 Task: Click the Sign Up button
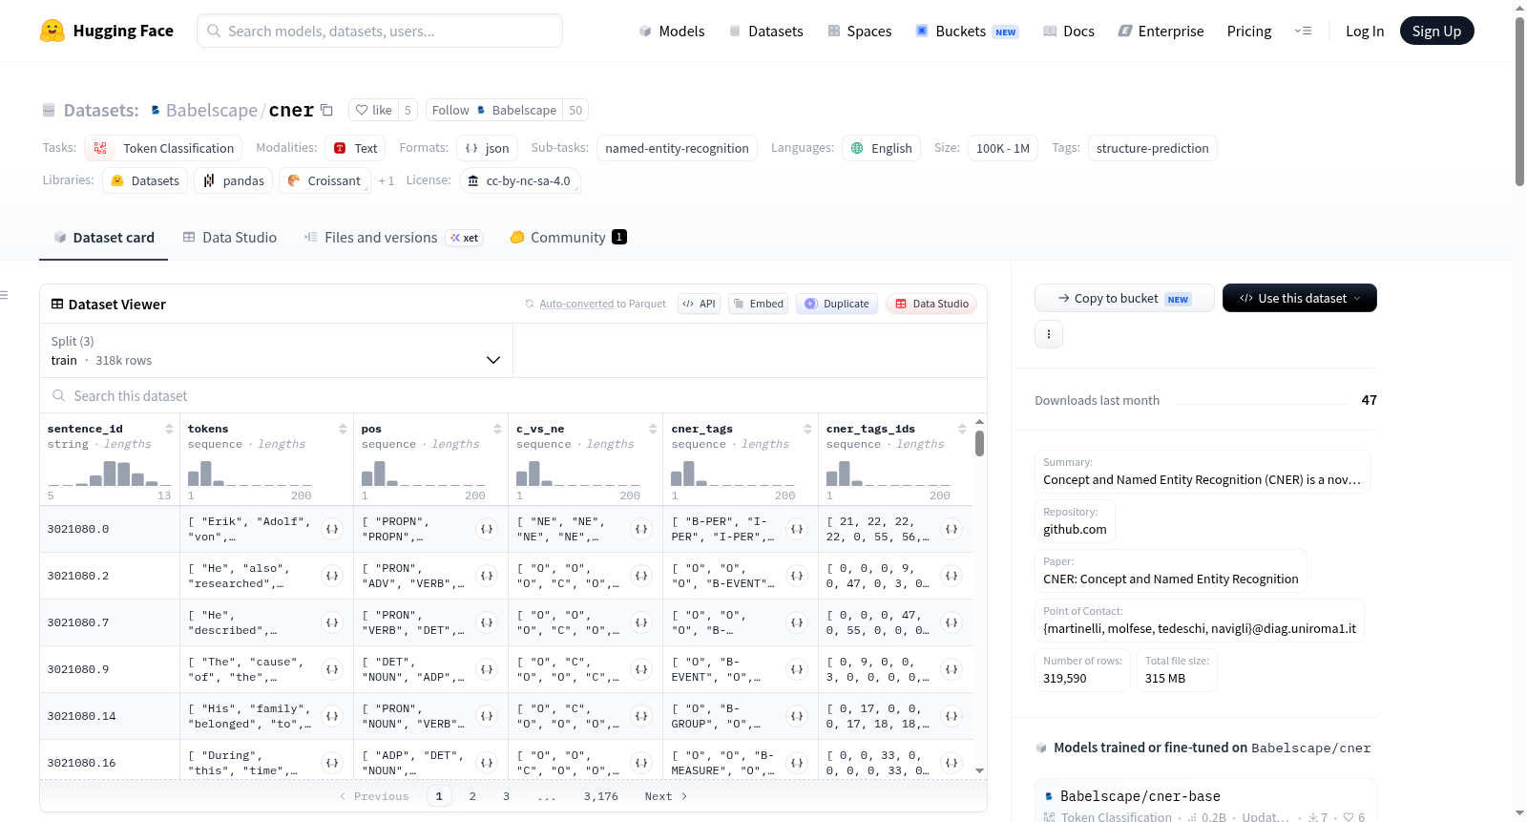pyautogui.click(x=1436, y=31)
